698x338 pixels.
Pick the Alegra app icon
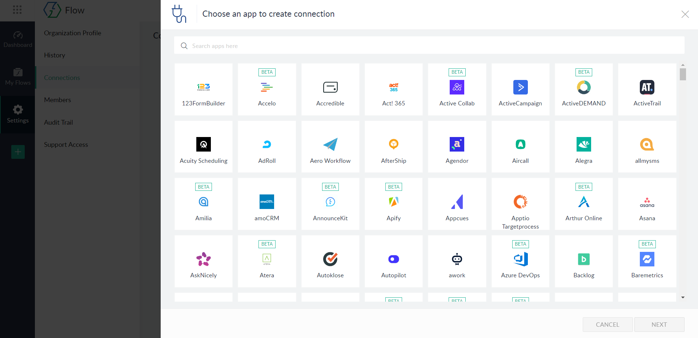coord(584,144)
